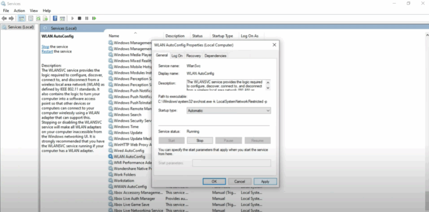429x212 pixels.
Task: Select the Windows Media Player service gear icon
Action: pos(111,55)
